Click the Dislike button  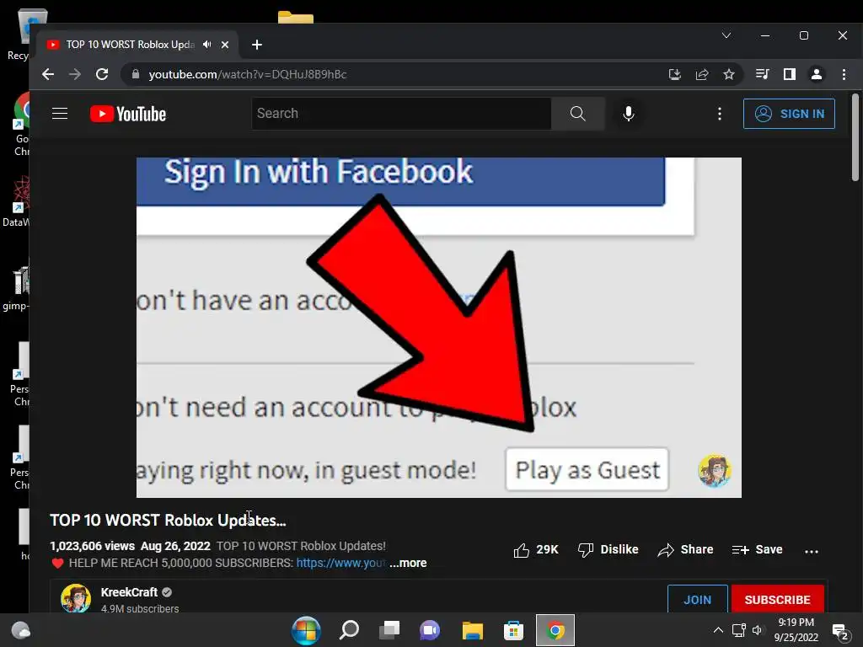tap(608, 549)
